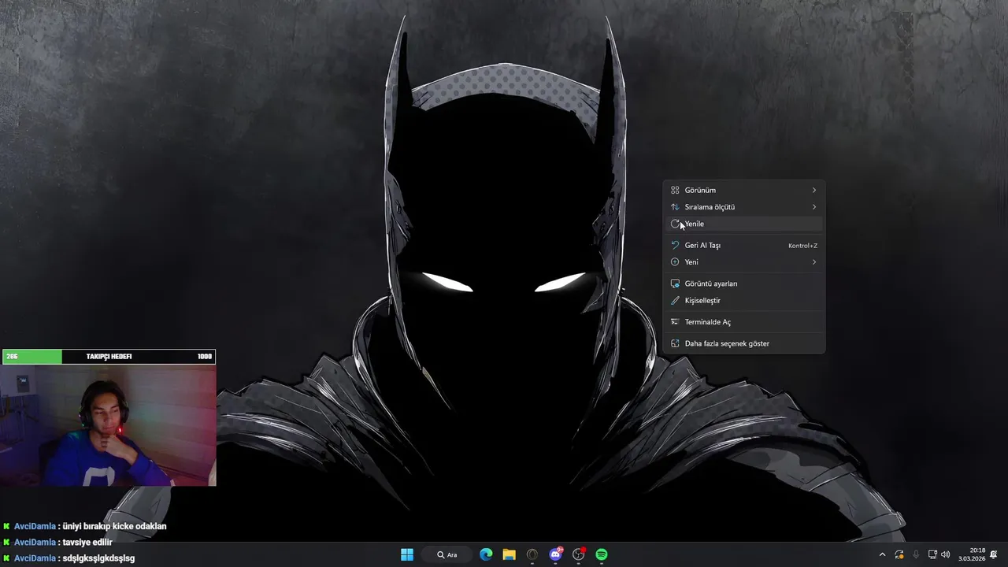Open File Explorer from the taskbar
1008x567 pixels.
(510, 554)
